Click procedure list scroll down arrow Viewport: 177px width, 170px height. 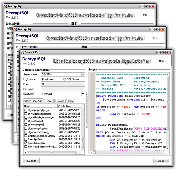(82, 149)
